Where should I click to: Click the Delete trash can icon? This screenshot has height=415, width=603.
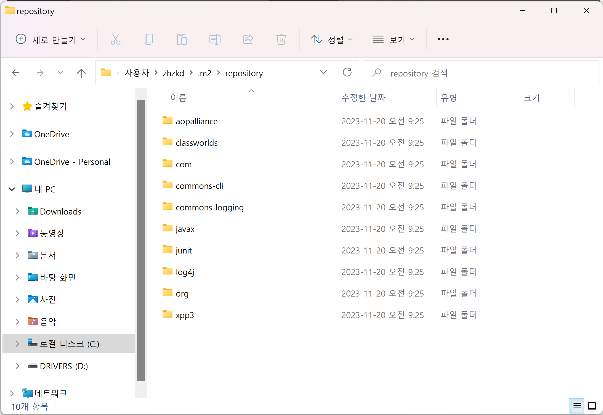281,39
